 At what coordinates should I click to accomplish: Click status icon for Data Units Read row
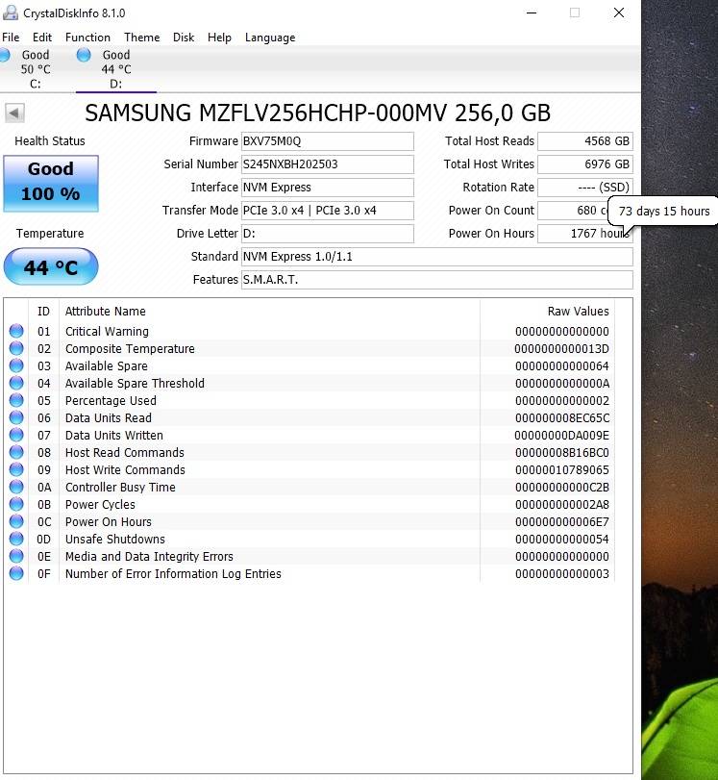[x=16, y=417]
